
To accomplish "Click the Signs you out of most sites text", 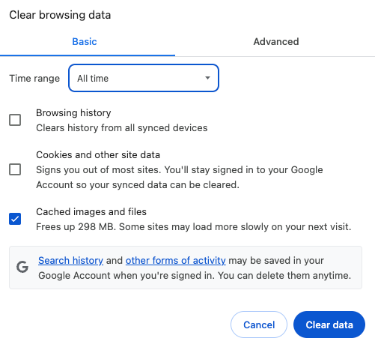I will [x=180, y=178].
